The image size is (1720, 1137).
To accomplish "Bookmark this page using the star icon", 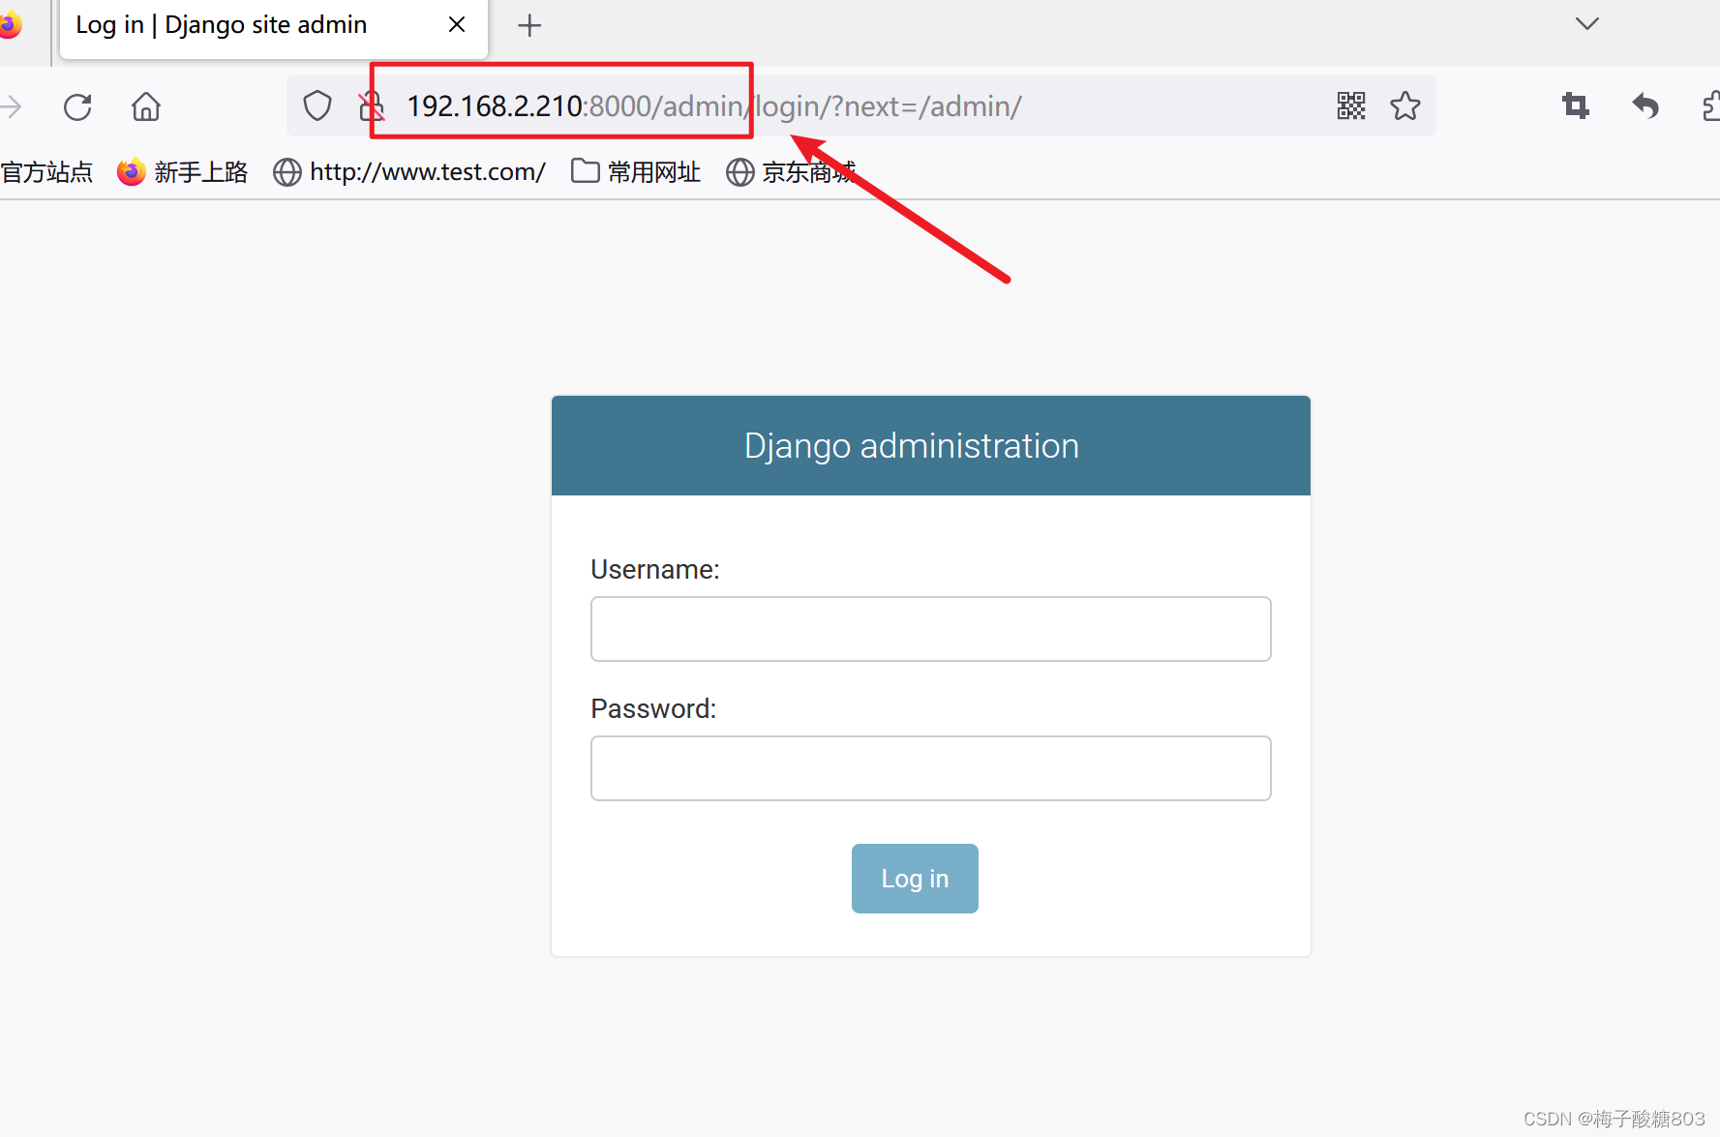I will coord(1405,106).
